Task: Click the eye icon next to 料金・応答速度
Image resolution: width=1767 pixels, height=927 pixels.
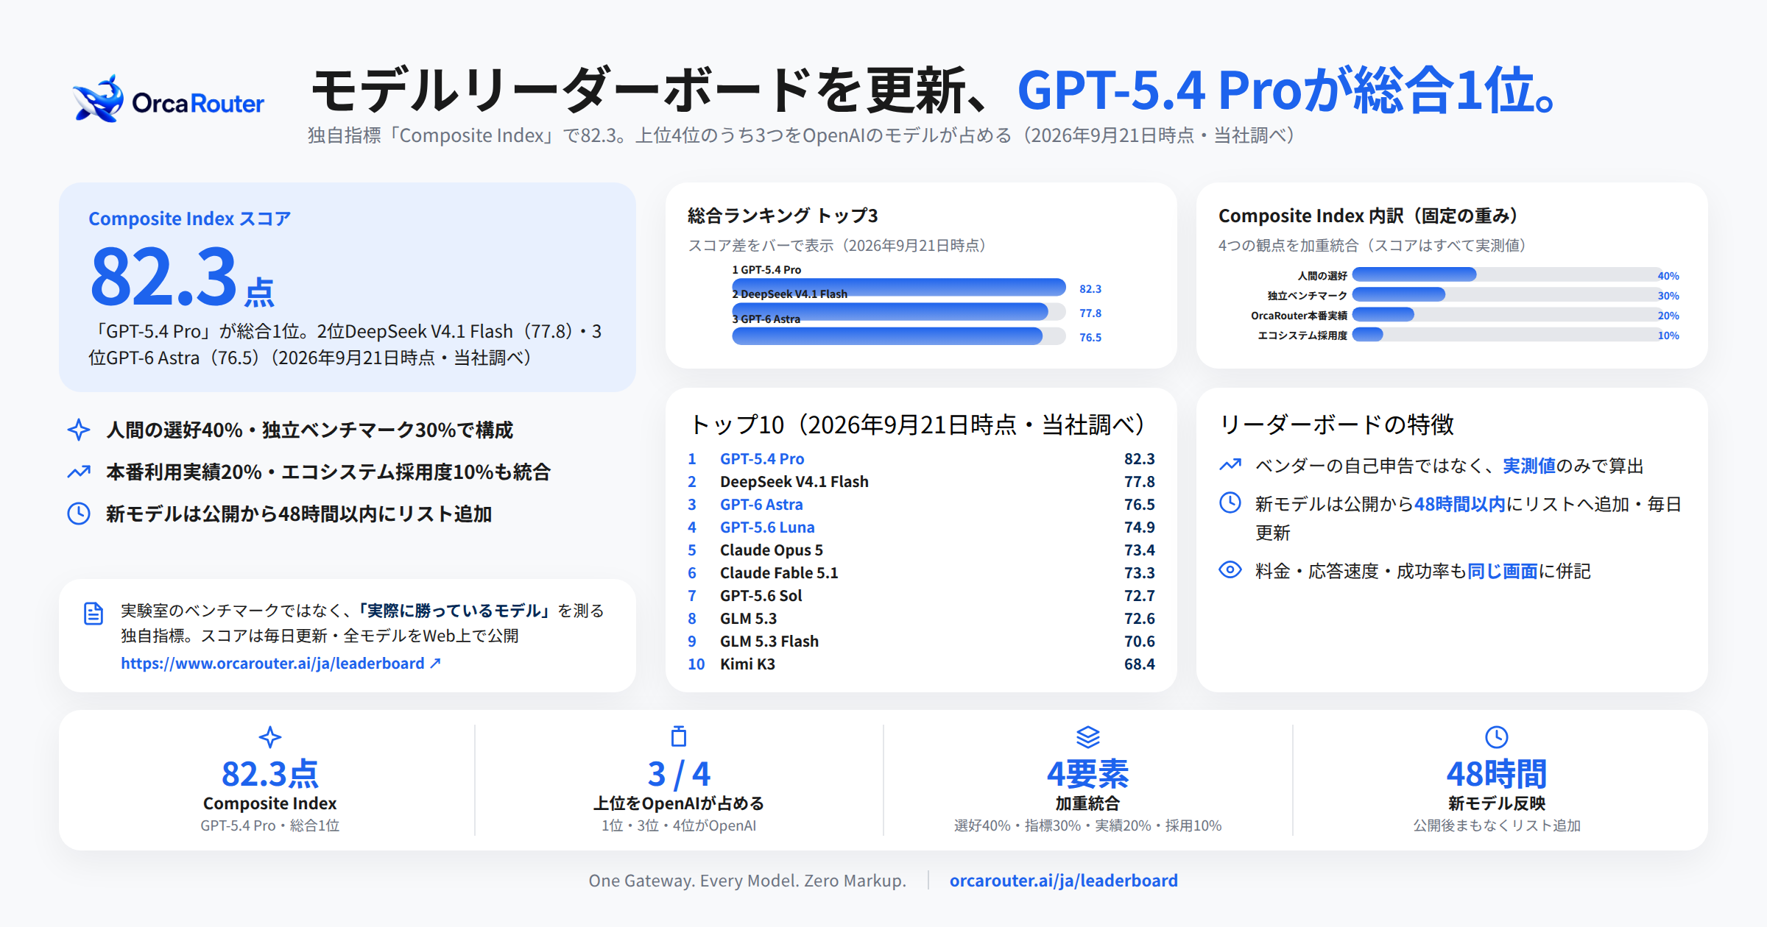Action: [x=1230, y=570]
